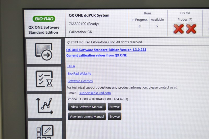
Task: Open the Software Licenses link
Action: coord(80,81)
